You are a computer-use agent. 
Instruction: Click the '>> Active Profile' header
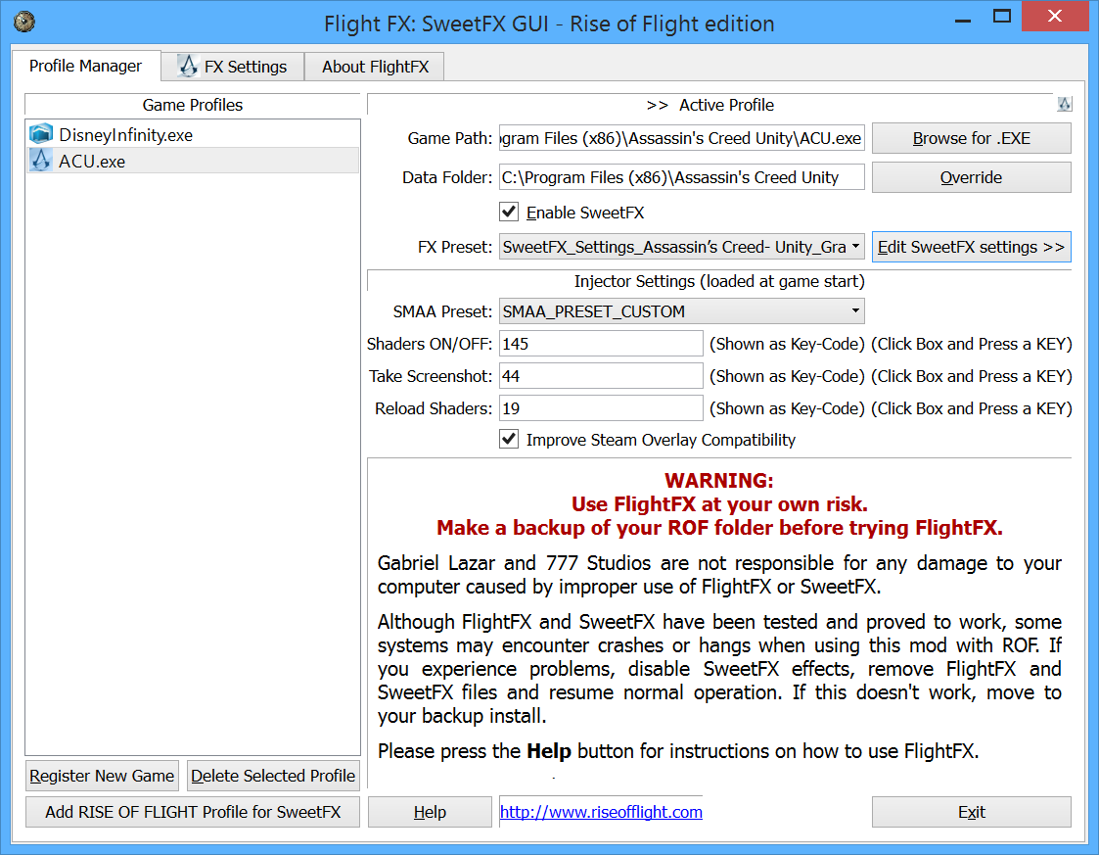710,105
